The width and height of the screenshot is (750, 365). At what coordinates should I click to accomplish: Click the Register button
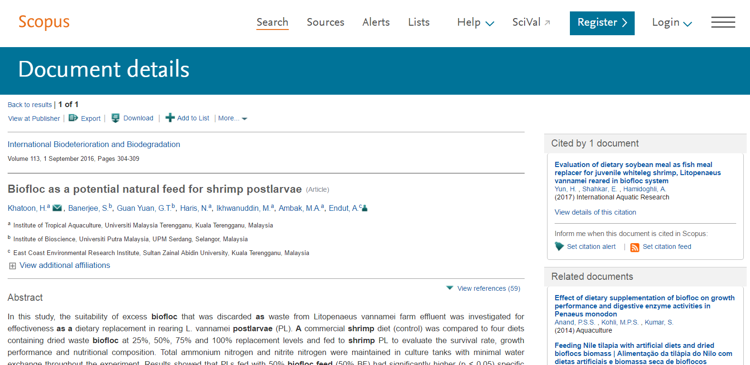[602, 23]
